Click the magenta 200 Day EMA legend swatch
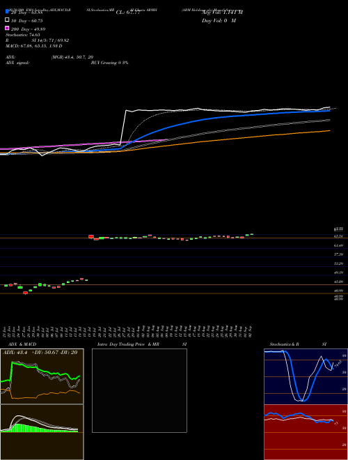Image resolution: width=348 pixels, height=460 pixels. 8,28
